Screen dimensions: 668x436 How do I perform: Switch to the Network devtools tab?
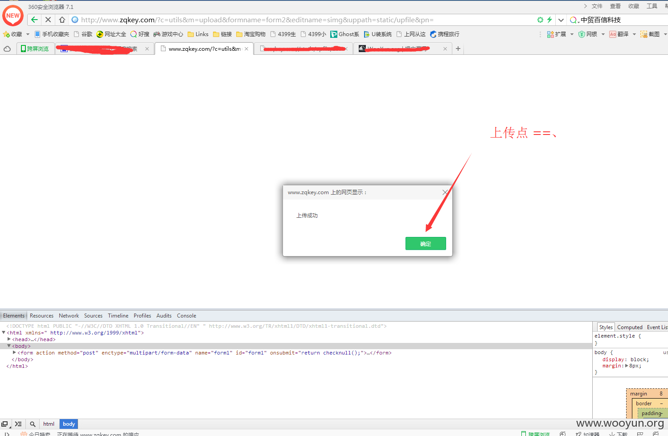tap(69, 316)
